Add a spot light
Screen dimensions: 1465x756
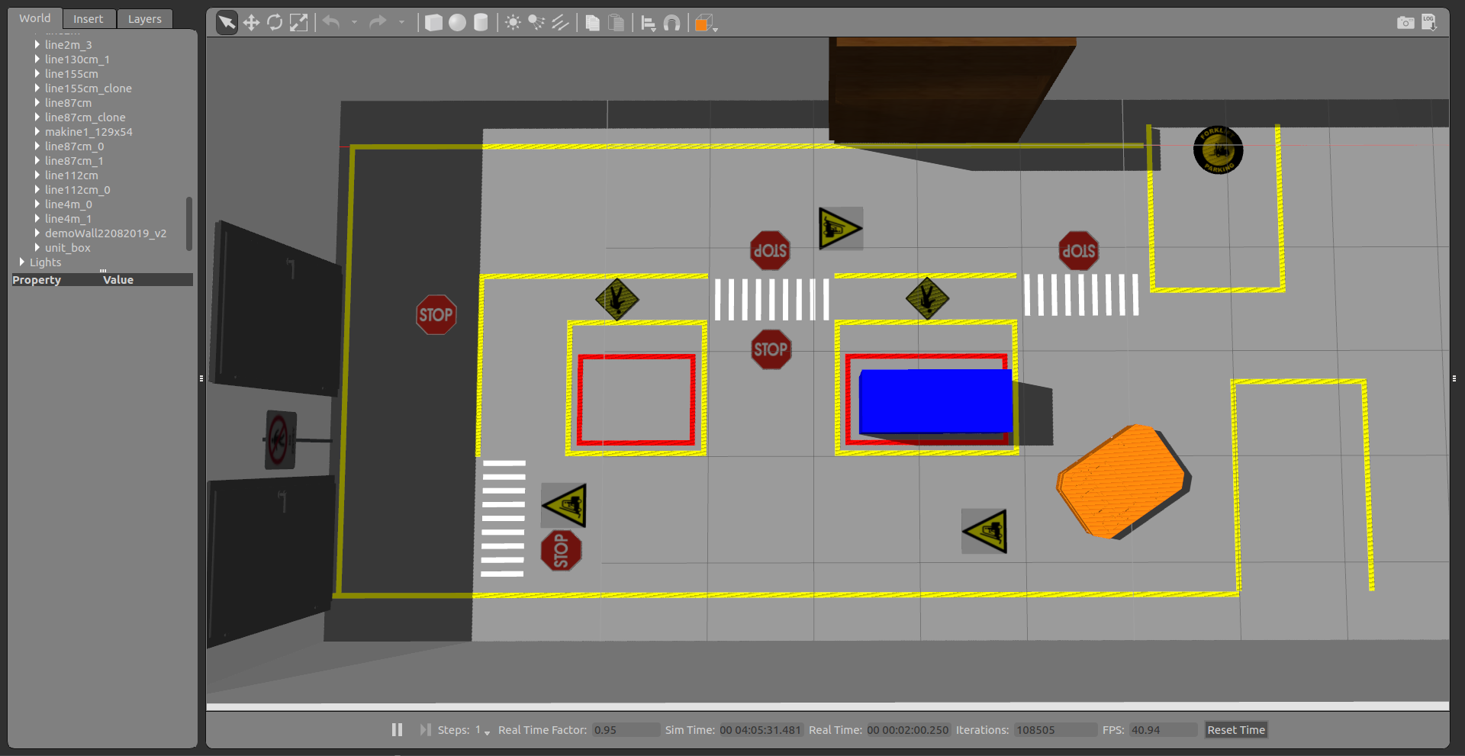[536, 23]
